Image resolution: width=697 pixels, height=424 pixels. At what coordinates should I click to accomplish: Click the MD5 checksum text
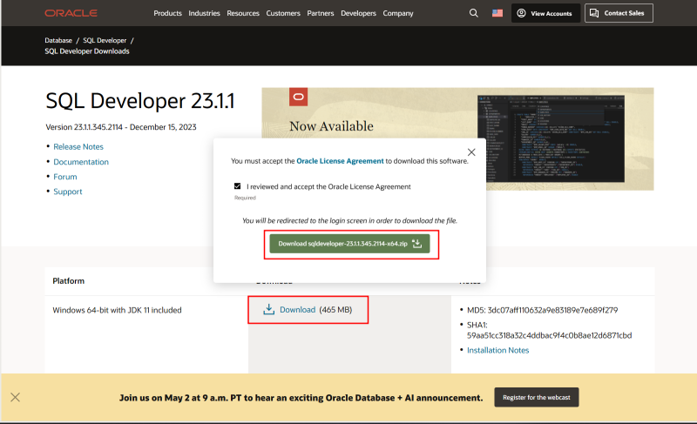tap(542, 310)
